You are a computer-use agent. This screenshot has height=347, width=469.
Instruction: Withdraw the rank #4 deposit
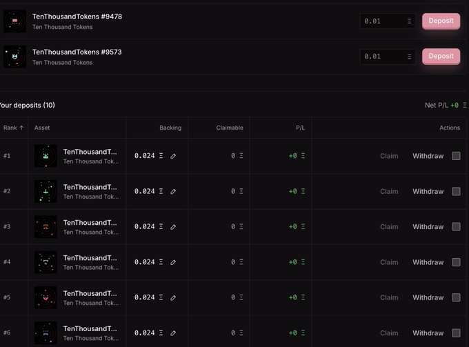pyautogui.click(x=428, y=262)
